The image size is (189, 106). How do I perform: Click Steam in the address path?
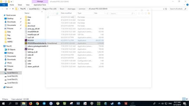[62, 9]
